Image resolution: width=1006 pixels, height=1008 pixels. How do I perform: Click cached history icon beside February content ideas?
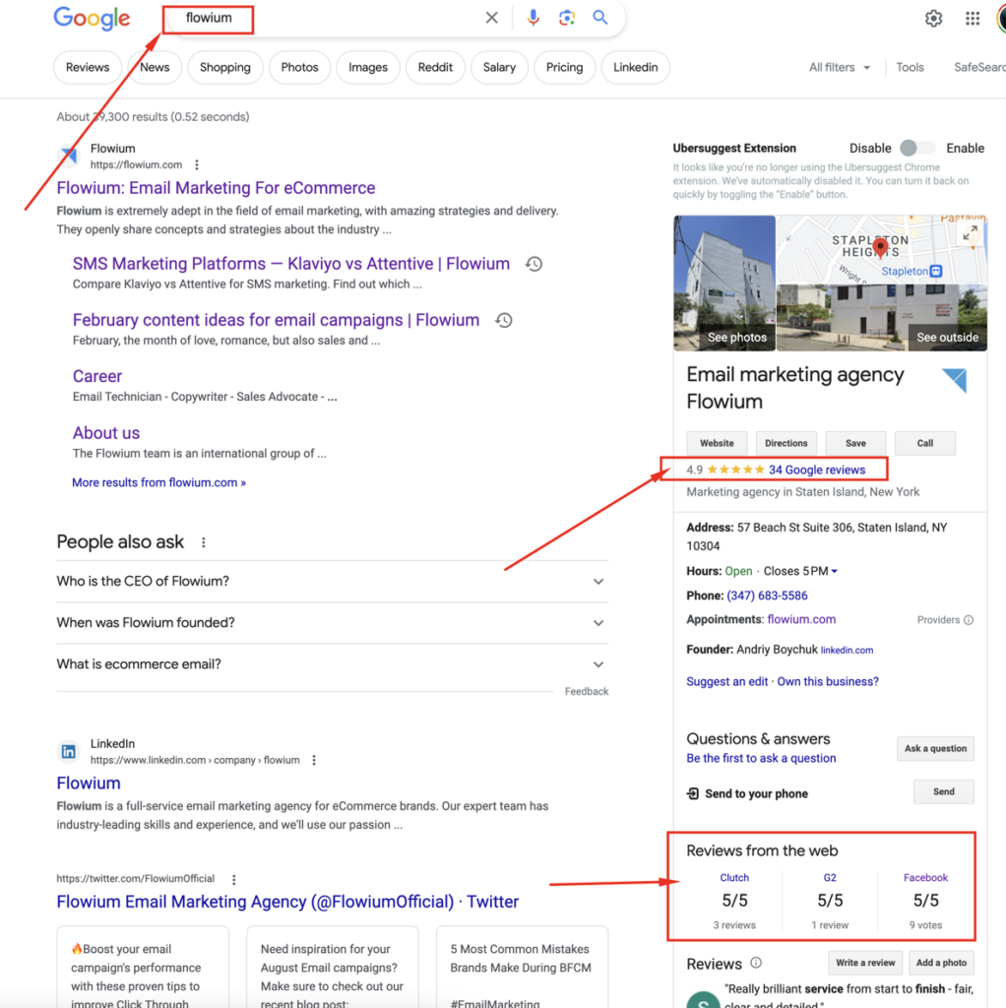tap(503, 320)
